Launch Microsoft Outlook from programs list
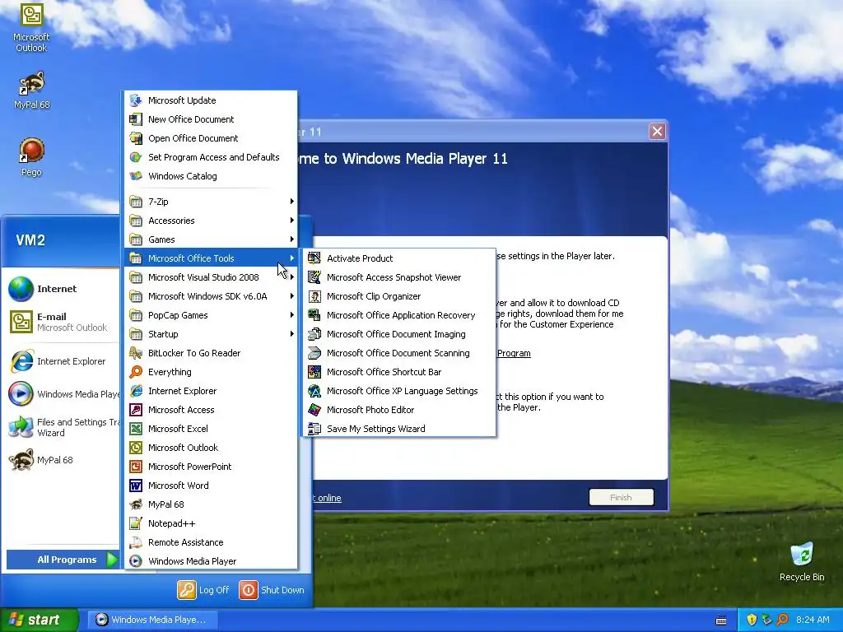The image size is (843, 632). point(211,448)
